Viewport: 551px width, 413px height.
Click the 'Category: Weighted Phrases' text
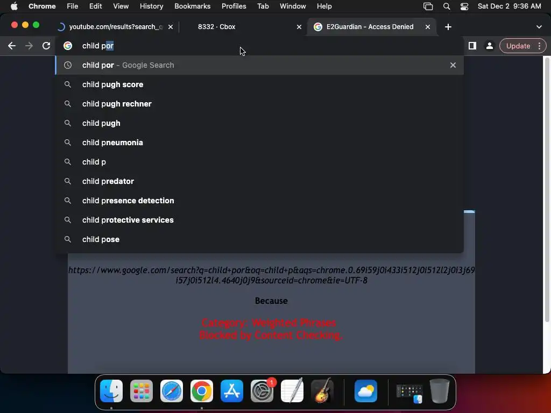(269, 323)
